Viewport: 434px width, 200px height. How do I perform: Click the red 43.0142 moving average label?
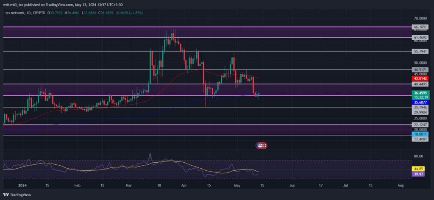421,78
